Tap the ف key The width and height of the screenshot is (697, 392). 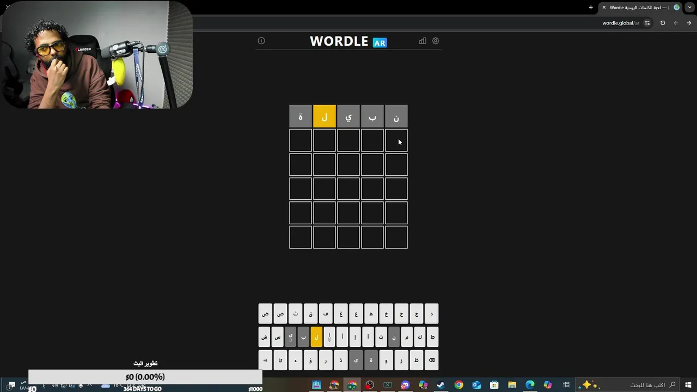pos(326,314)
